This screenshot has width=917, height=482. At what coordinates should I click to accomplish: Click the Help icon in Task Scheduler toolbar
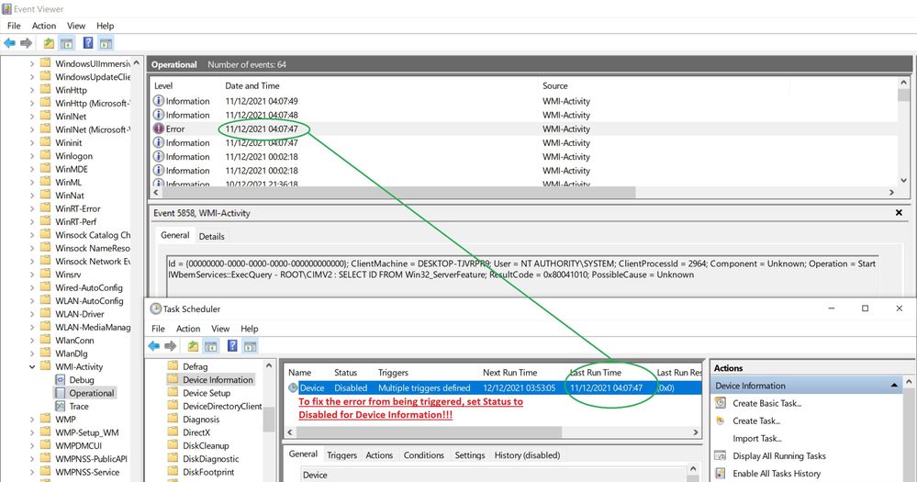pos(232,346)
